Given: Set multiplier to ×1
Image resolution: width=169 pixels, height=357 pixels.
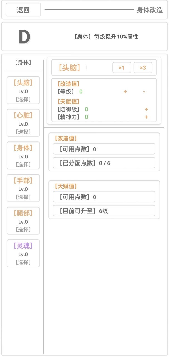Looking at the screenshot, I should (x=121, y=67).
